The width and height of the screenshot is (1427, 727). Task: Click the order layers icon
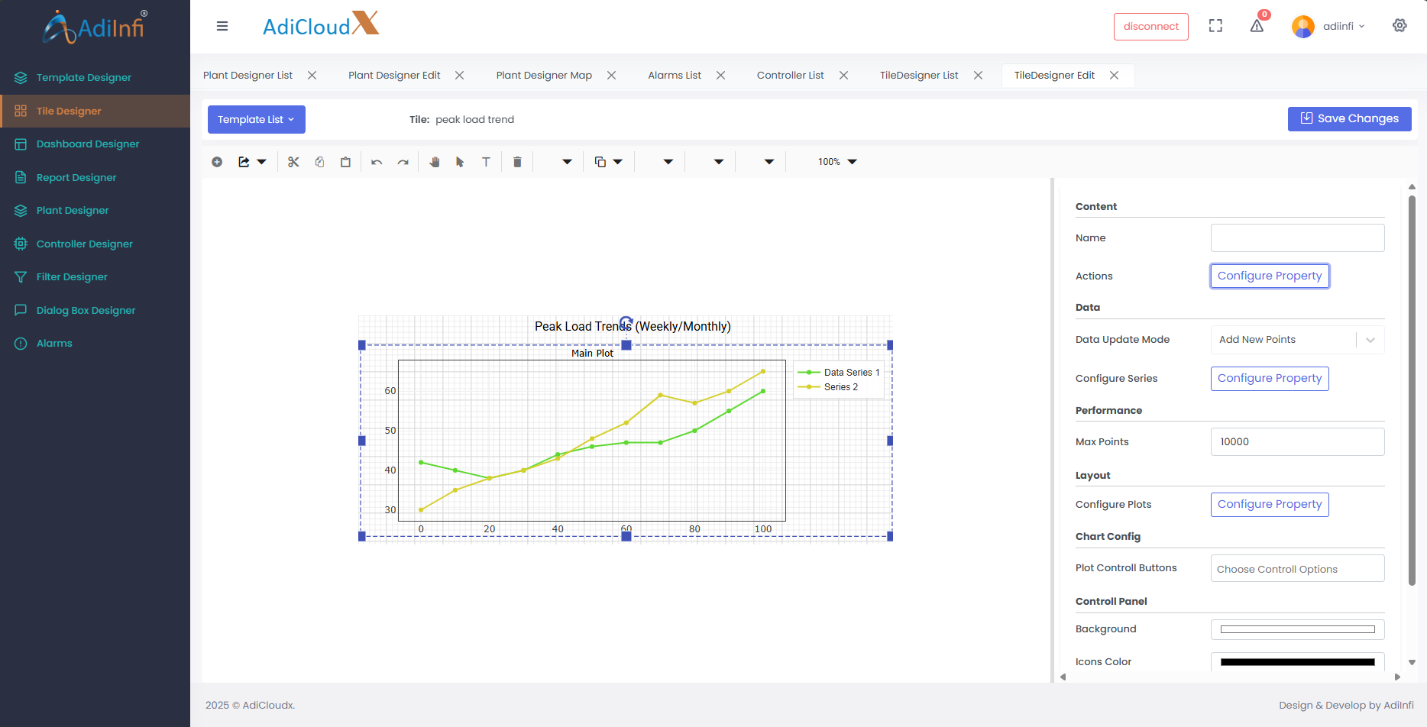(600, 162)
